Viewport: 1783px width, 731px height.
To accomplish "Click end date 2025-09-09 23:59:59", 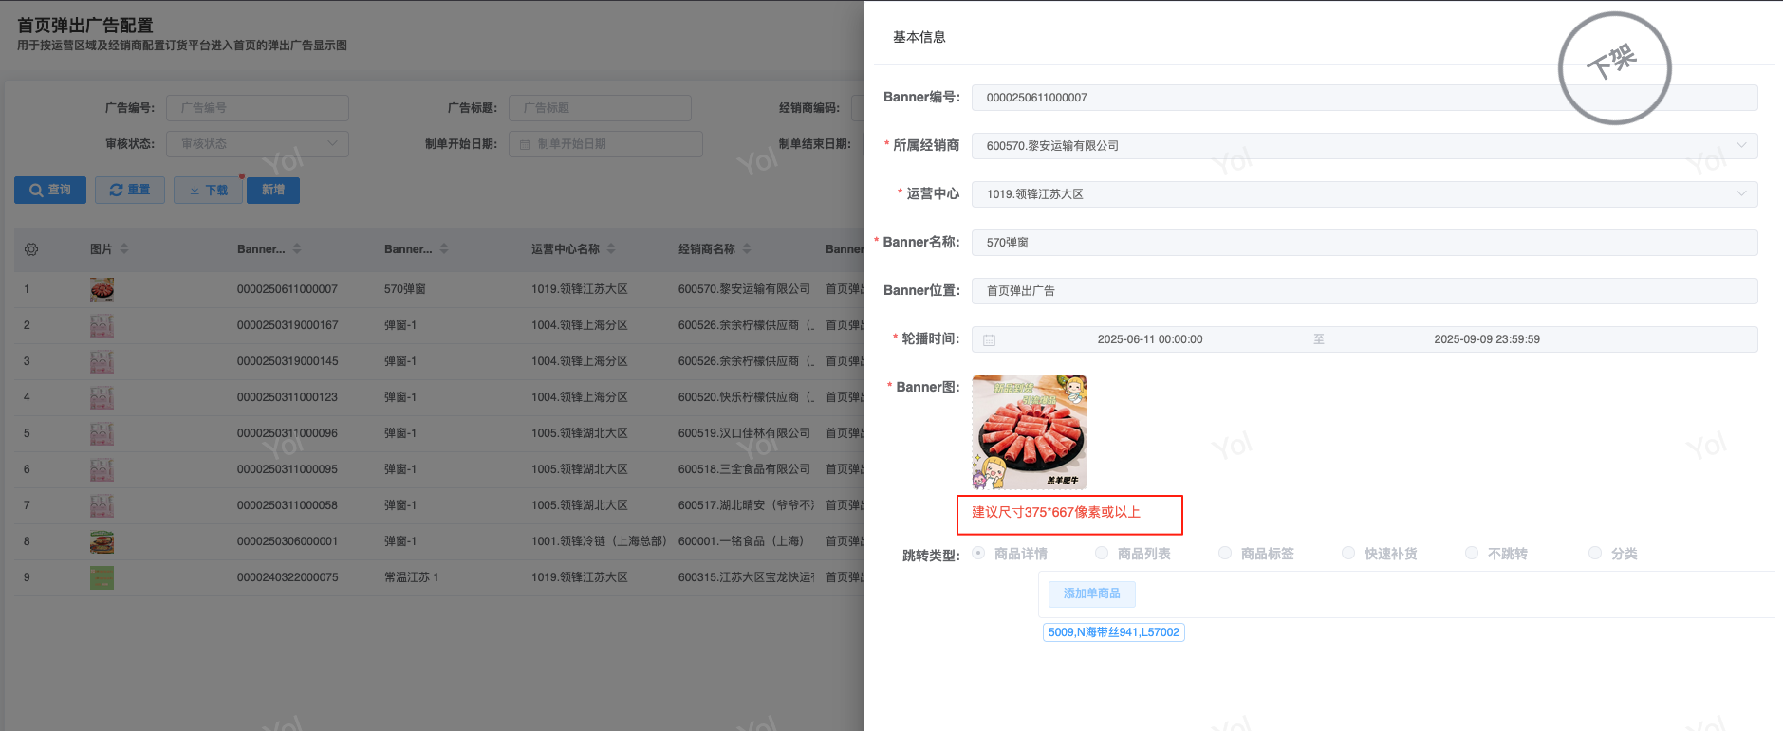I will click(x=1487, y=339).
